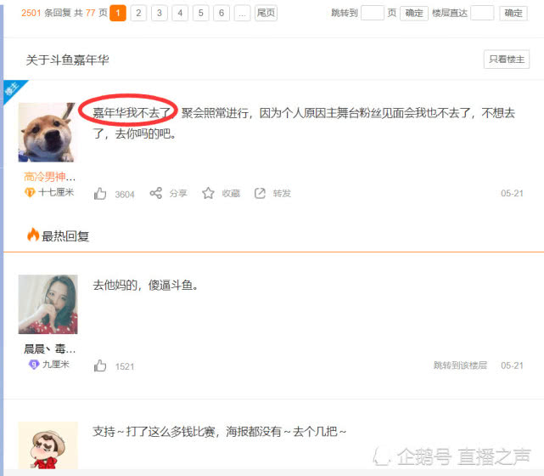
Task: Open username 高冷男神...
Action: click(x=49, y=177)
